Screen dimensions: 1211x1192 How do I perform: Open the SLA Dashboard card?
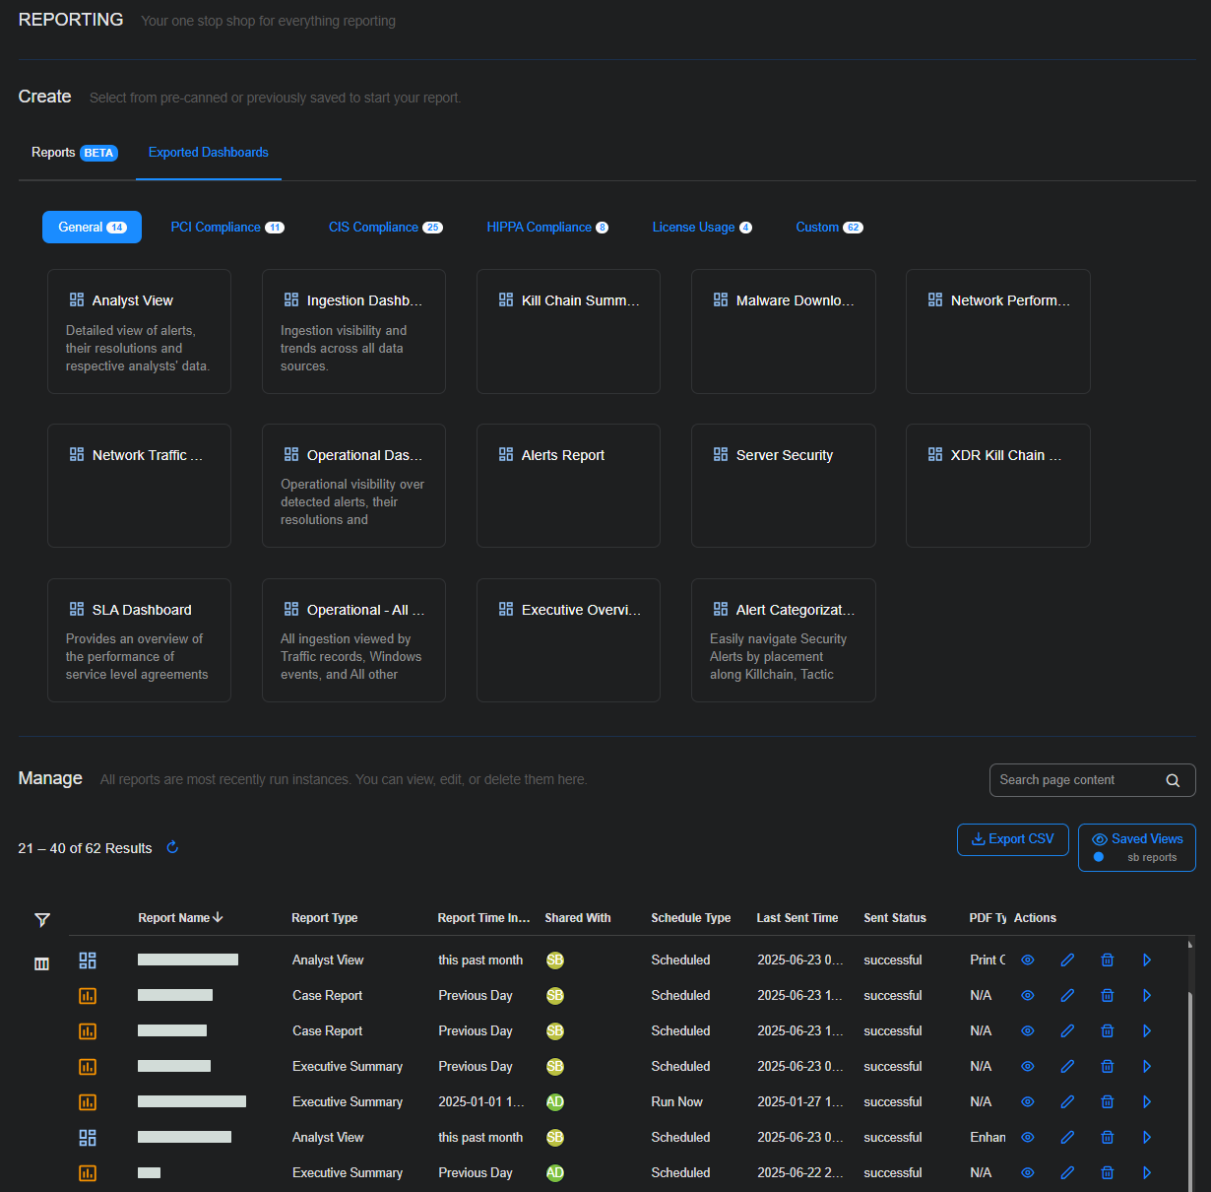139,639
